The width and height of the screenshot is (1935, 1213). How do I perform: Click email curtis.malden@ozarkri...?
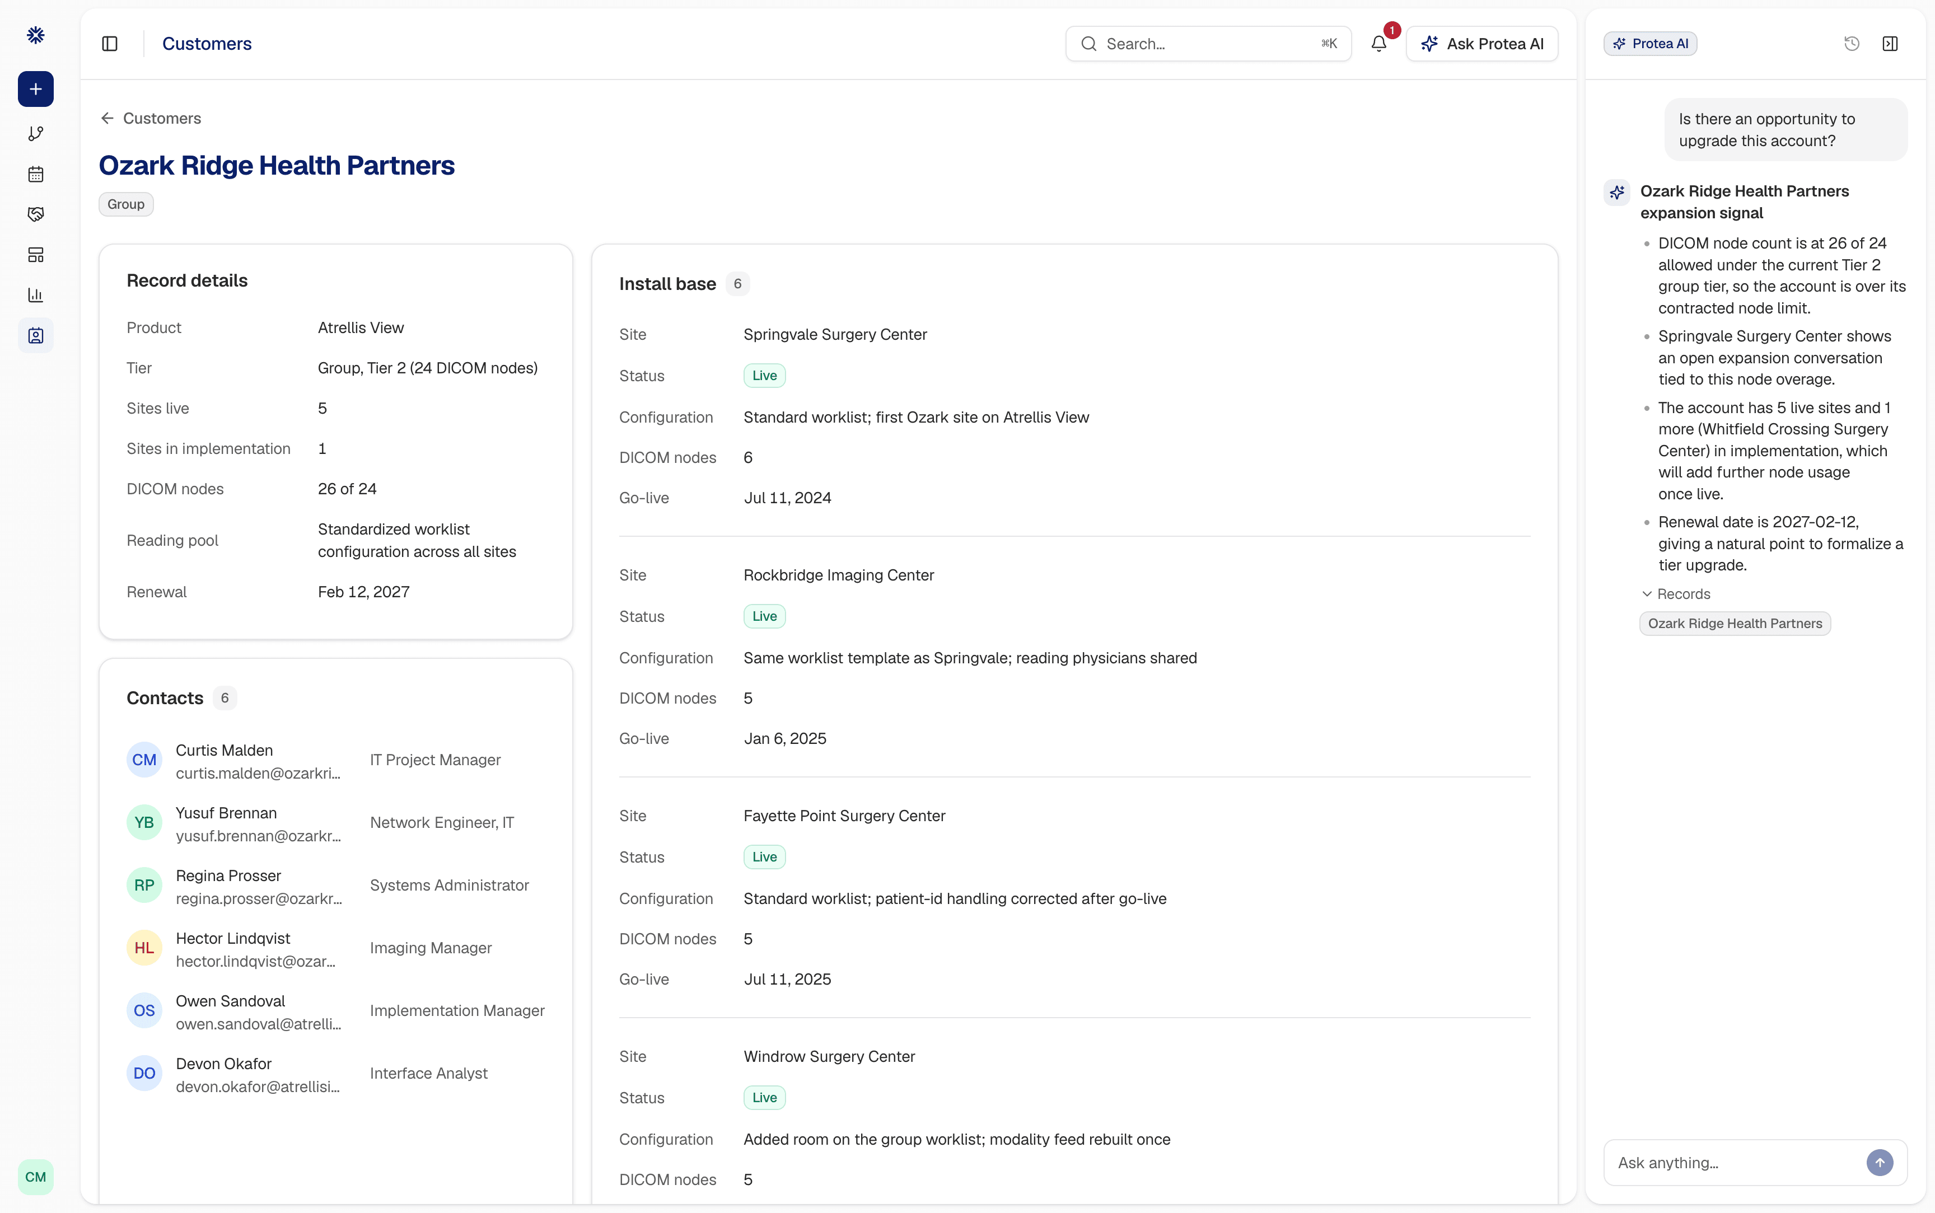tap(258, 774)
